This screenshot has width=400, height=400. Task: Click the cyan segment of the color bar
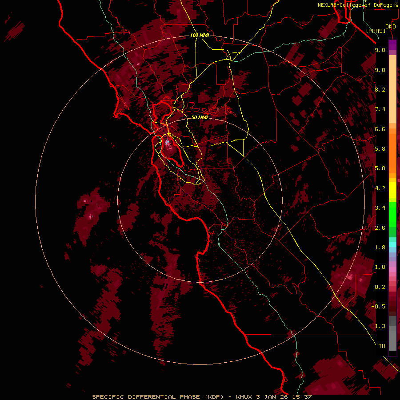(x=392, y=244)
